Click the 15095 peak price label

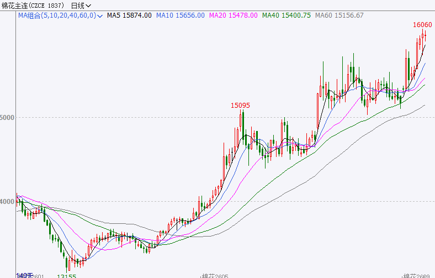click(x=241, y=105)
